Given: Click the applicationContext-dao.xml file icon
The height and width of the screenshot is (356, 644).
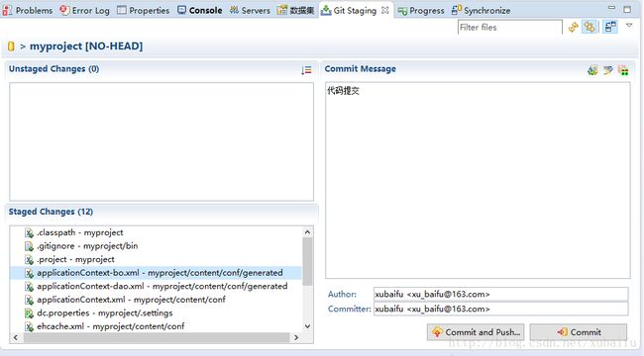Looking at the screenshot, I should (x=29, y=287).
